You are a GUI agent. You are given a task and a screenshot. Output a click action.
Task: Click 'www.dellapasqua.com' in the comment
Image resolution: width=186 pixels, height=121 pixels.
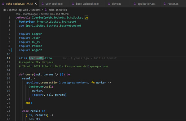tap(92, 66)
